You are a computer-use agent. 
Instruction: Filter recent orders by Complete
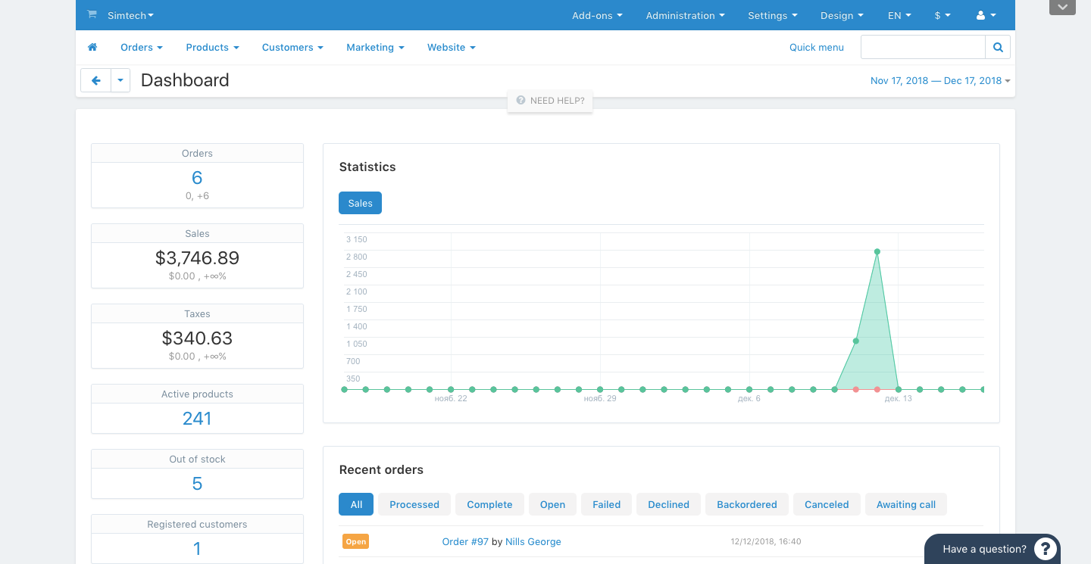[489, 504]
